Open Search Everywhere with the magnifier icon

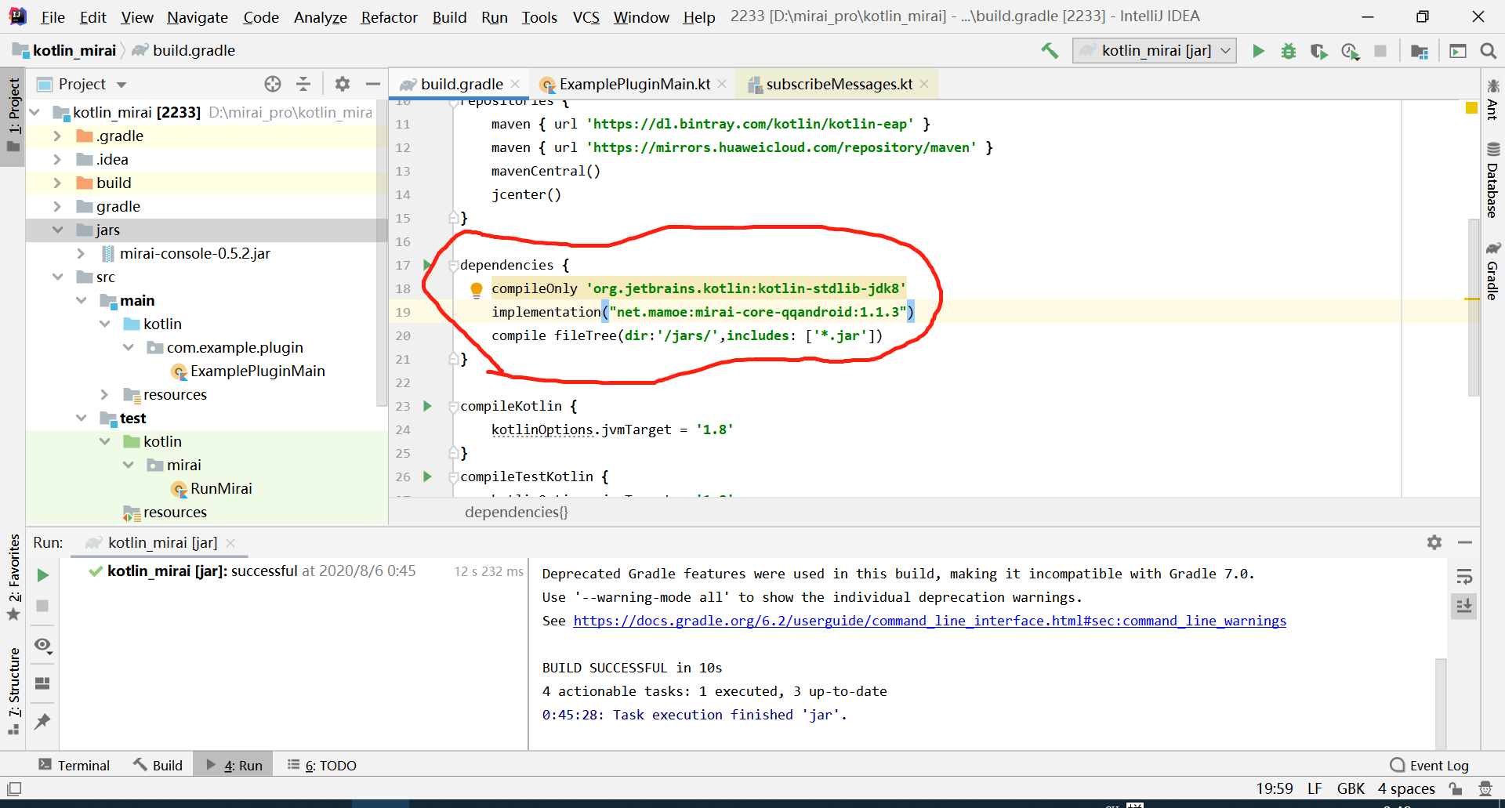pyautogui.click(x=1488, y=50)
